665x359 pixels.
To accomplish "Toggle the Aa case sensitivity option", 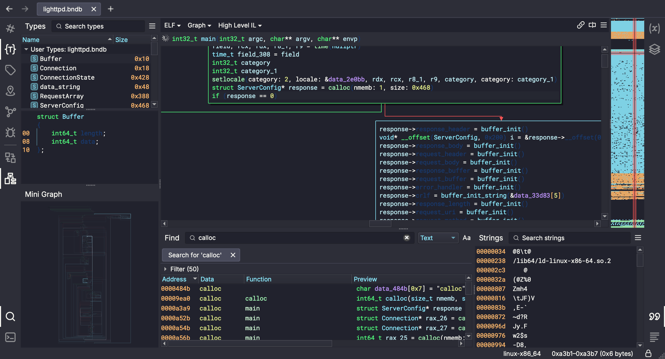I will tap(466, 238).
